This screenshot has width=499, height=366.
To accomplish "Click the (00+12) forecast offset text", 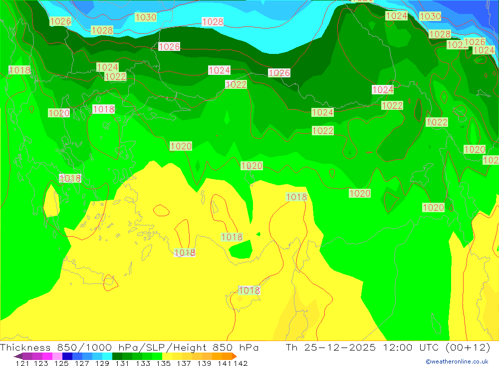I will coord(468,347).
